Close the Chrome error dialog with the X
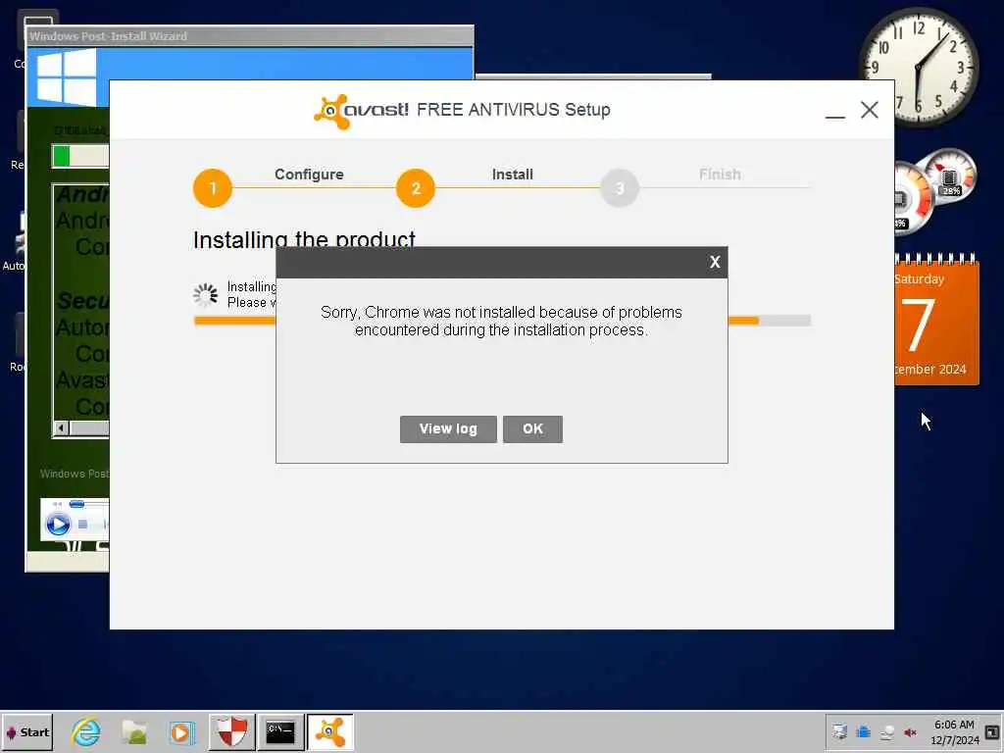1004x753 pixels. coord(715,262)
